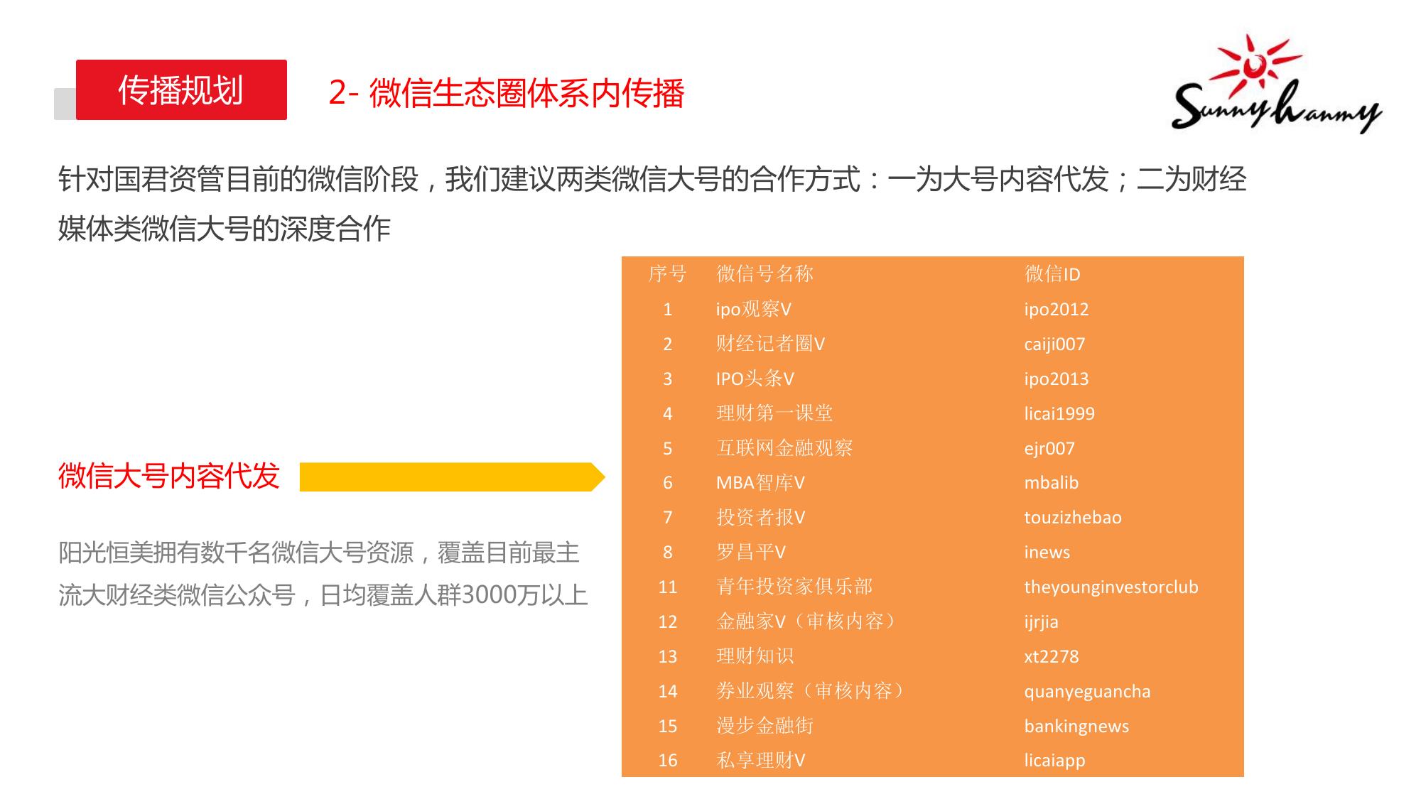Click the row number 16
Image resolution: width=1421 pixels, height=799 pixels.
(x=668, y=761)
